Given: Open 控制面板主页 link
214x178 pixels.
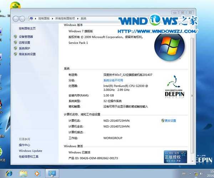Looking at the screenshot, I should point(27,28).
